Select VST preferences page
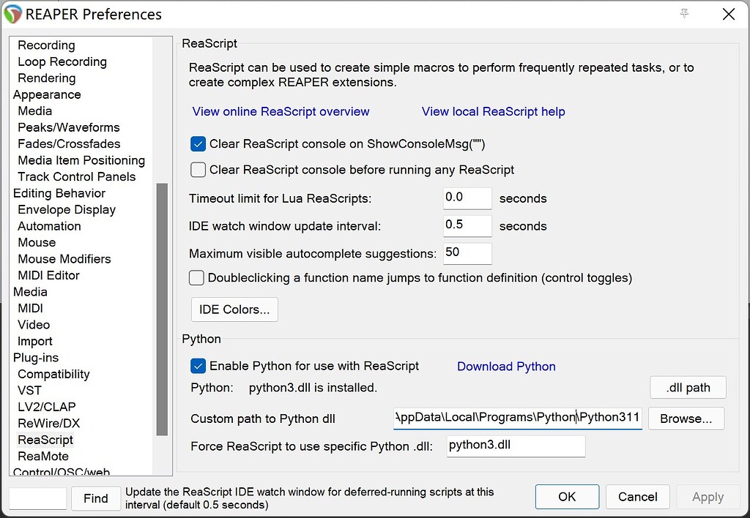 pos(29,391)
